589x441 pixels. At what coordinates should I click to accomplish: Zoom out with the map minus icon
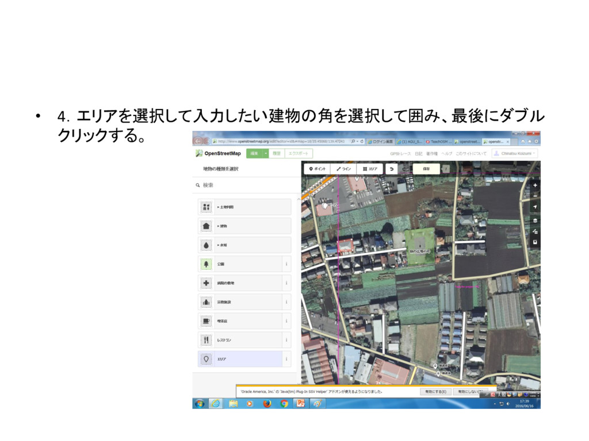[535, 195]
